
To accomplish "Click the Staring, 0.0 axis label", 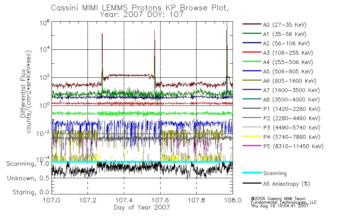I will click(31, 192).
